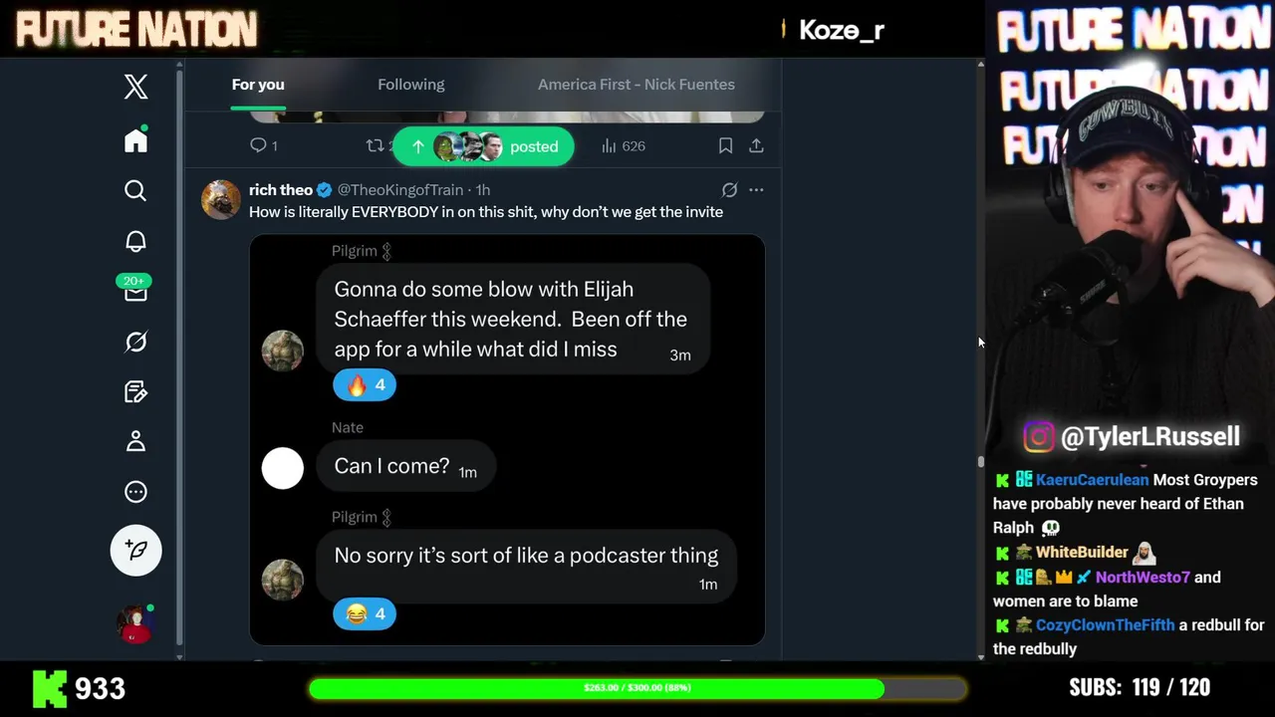This screenshot has height=717, width=1275.
Task: Open the Profile person icon
Action: 136,441
